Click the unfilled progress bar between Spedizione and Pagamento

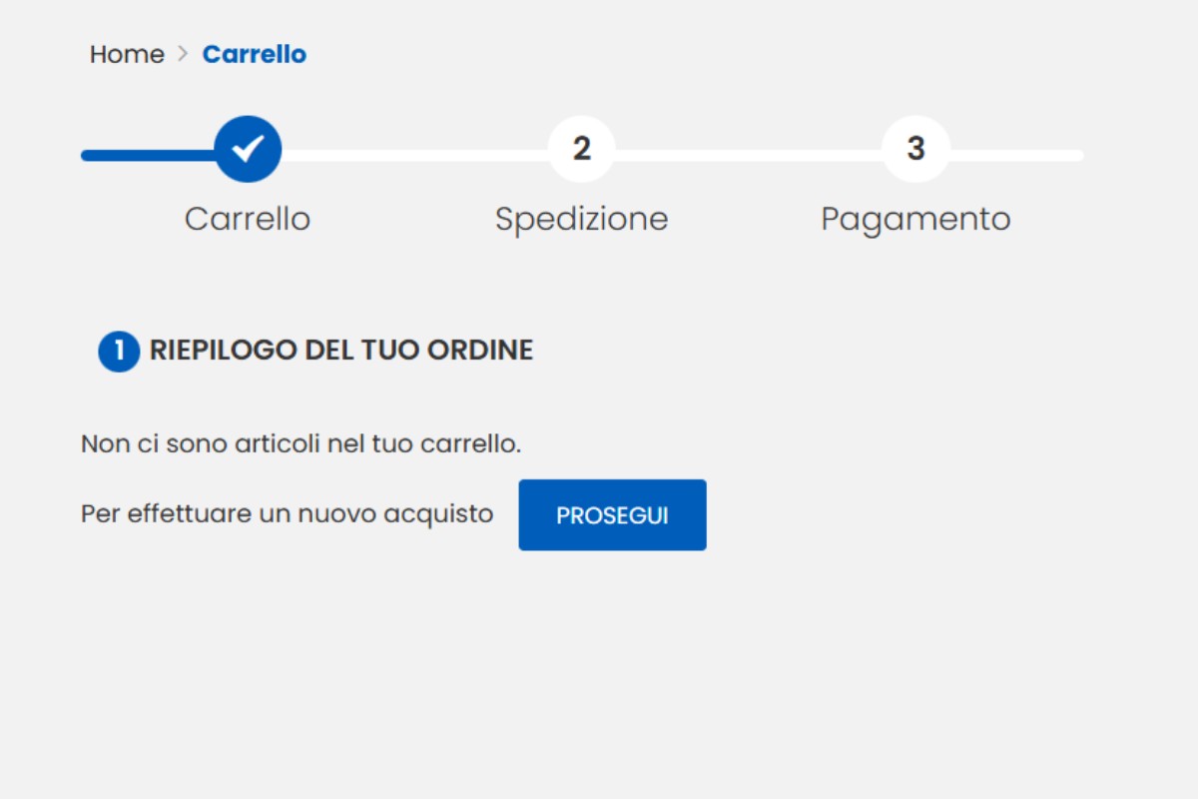[x=749, y=155]
